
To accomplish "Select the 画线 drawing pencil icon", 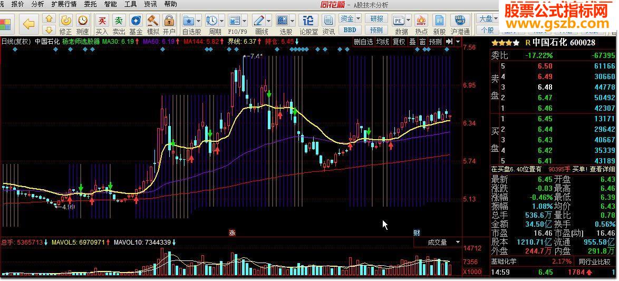I will click(258, 20).
